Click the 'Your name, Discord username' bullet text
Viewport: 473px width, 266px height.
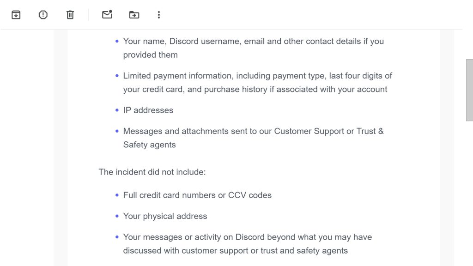253,41
